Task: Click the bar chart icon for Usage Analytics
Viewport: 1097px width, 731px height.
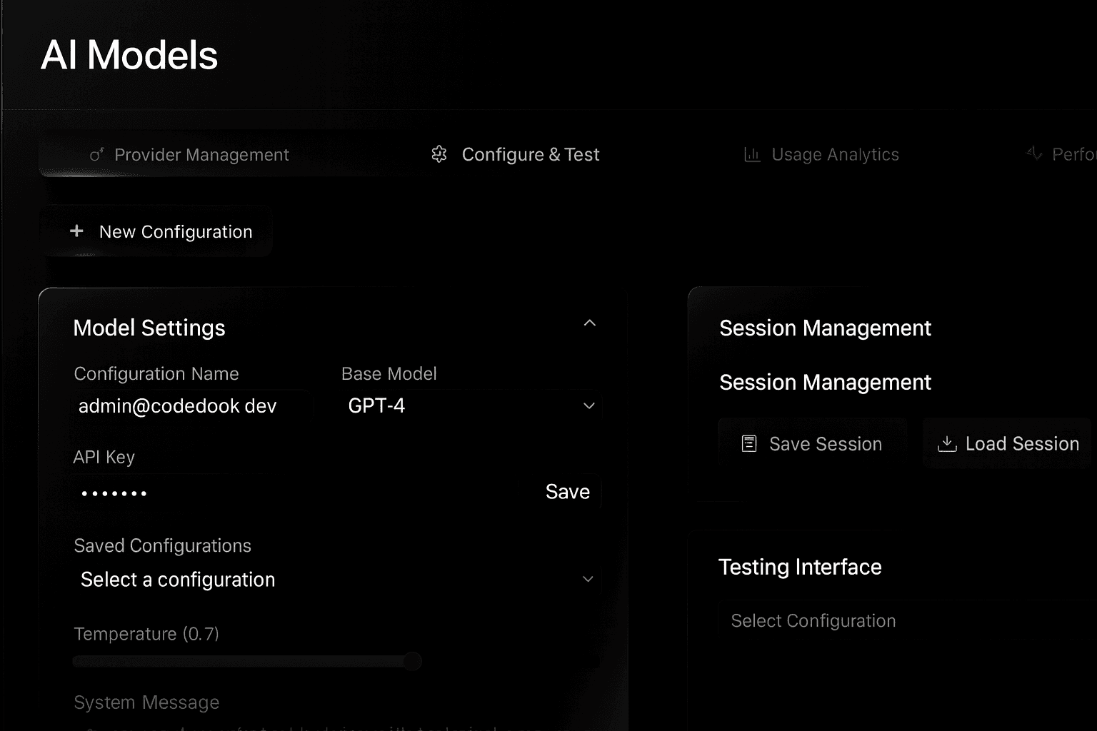Action: [751, 154]
